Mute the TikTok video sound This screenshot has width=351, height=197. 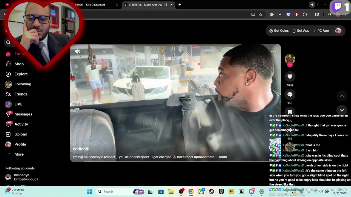click(x=78, y=51)
